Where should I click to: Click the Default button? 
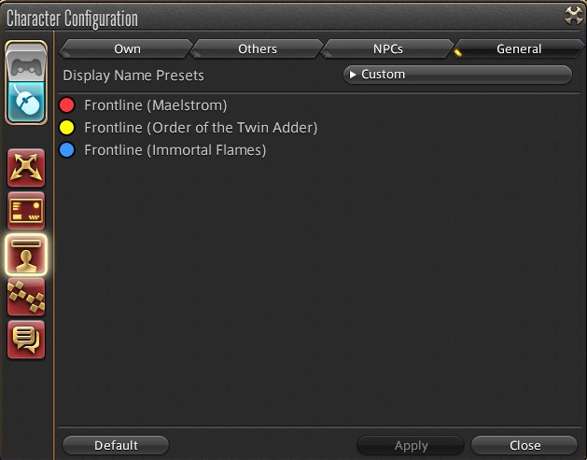click(116, 445)
